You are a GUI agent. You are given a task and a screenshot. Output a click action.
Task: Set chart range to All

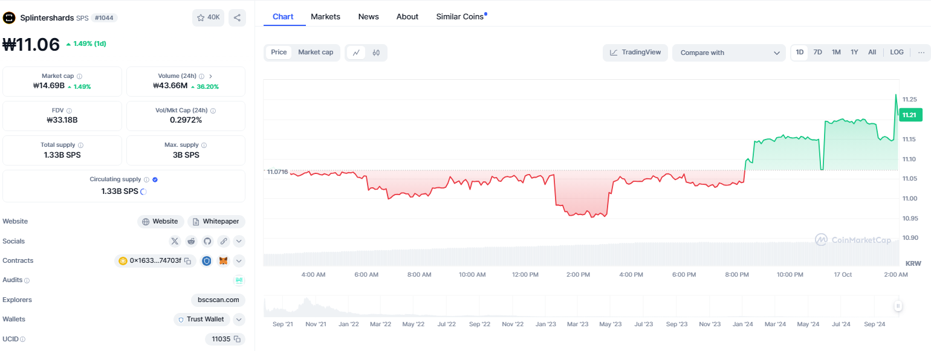pyautogui.click(x=872, y=53)
